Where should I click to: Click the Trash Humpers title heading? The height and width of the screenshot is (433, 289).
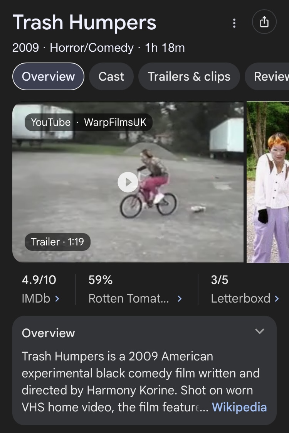tap(84, 23)
